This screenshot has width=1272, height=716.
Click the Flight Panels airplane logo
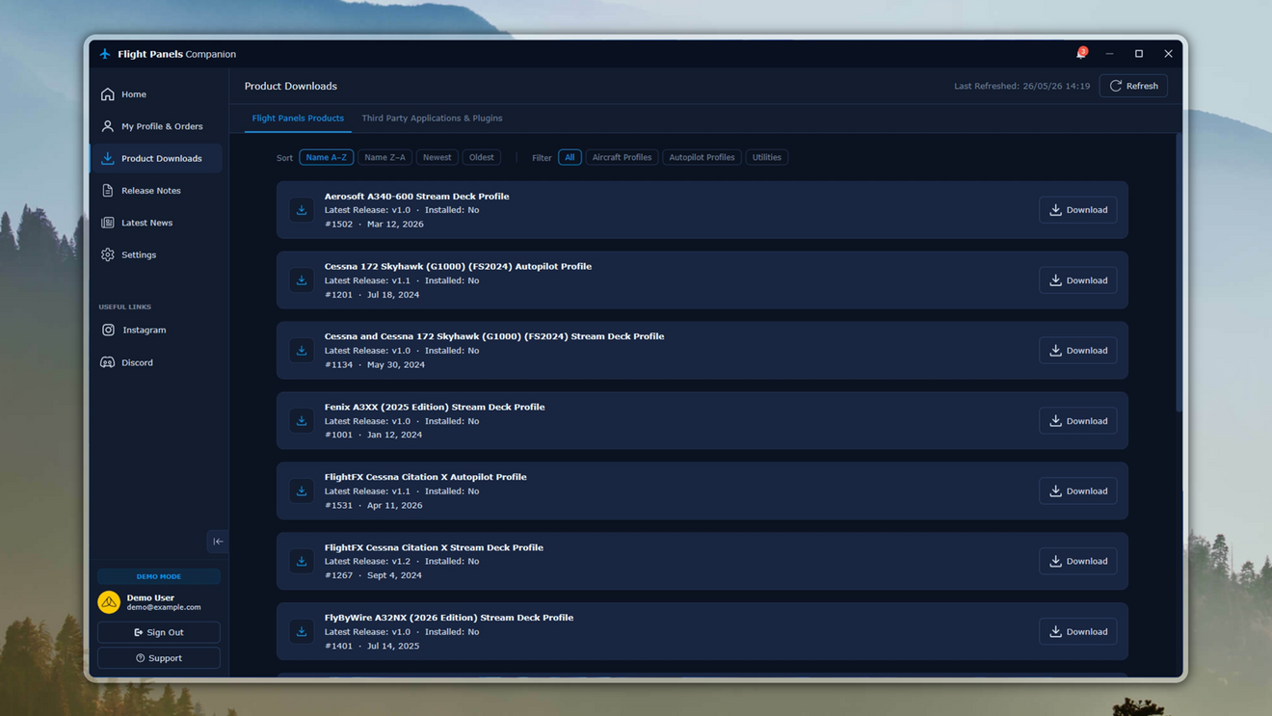point(105,54)
